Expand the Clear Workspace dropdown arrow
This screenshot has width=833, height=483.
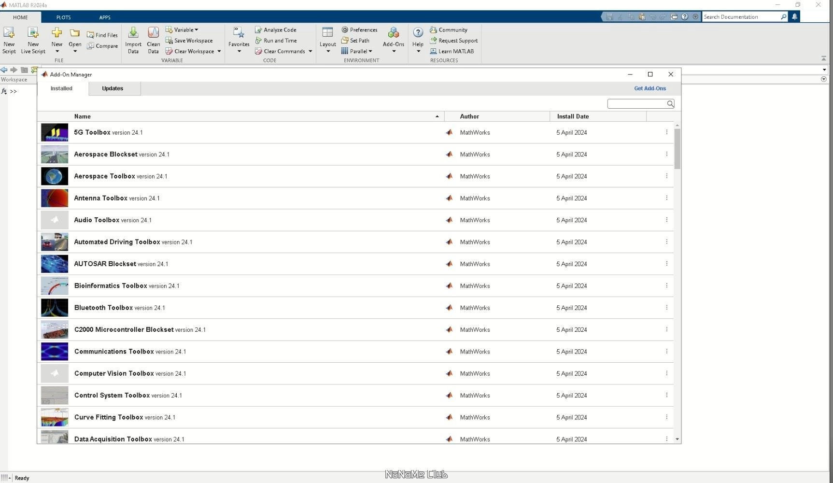click(x=219, y=51)
